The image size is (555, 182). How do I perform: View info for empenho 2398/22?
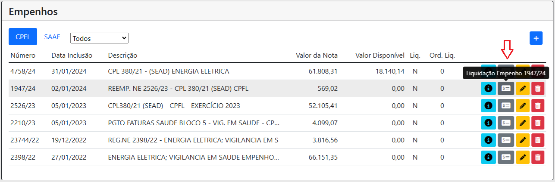click(x=488, y=157)
